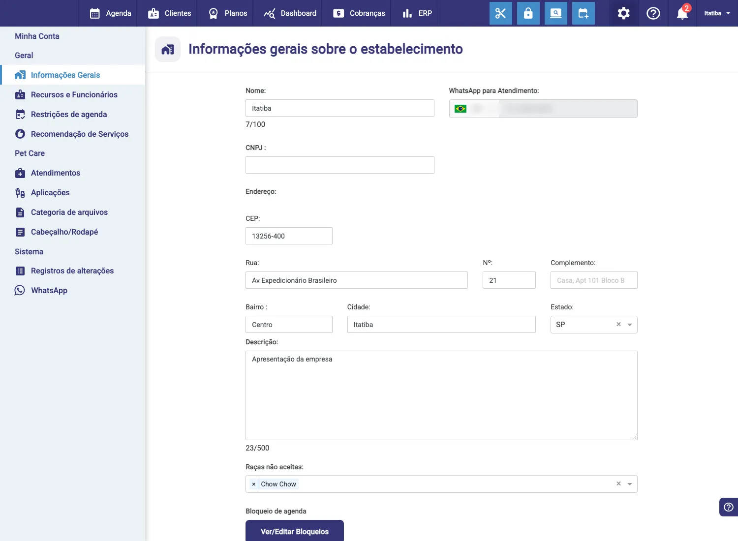Click the Nome input field
The image size is (738, 541).
[340, 108]
